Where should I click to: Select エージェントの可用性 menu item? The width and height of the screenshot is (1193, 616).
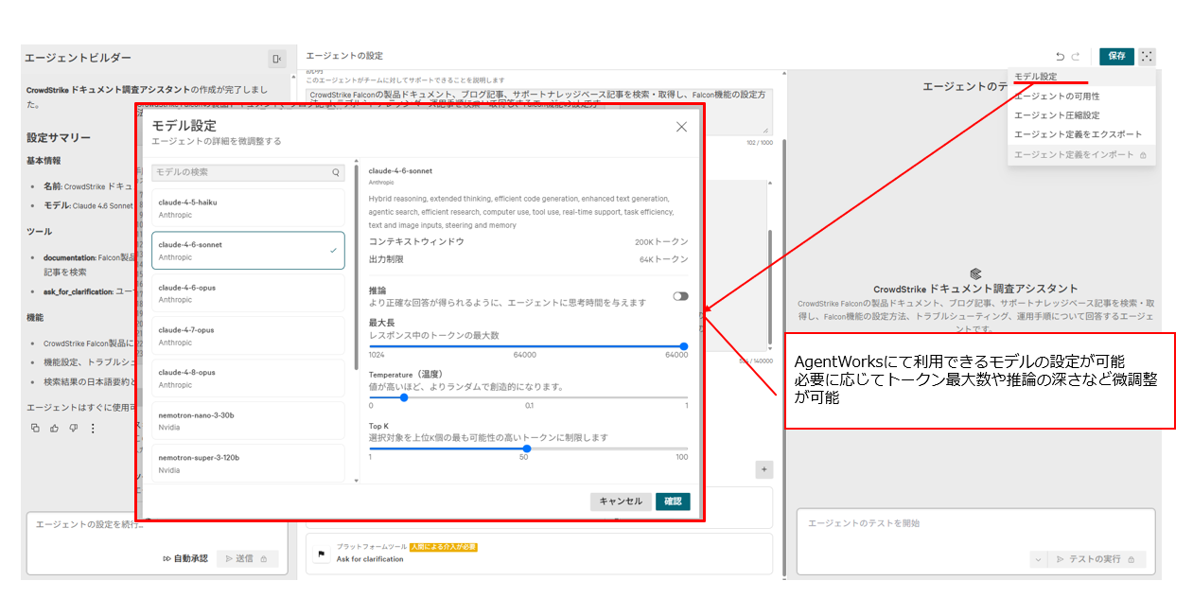pos(1082,97)
